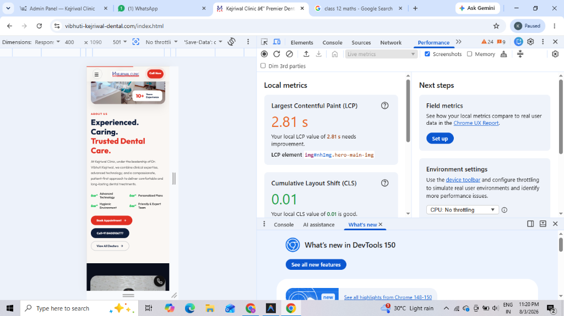The height and width of the screenshot is (316, 564).
Task: Switch to WhatsApp browser tab
Action: pos(161,8)
